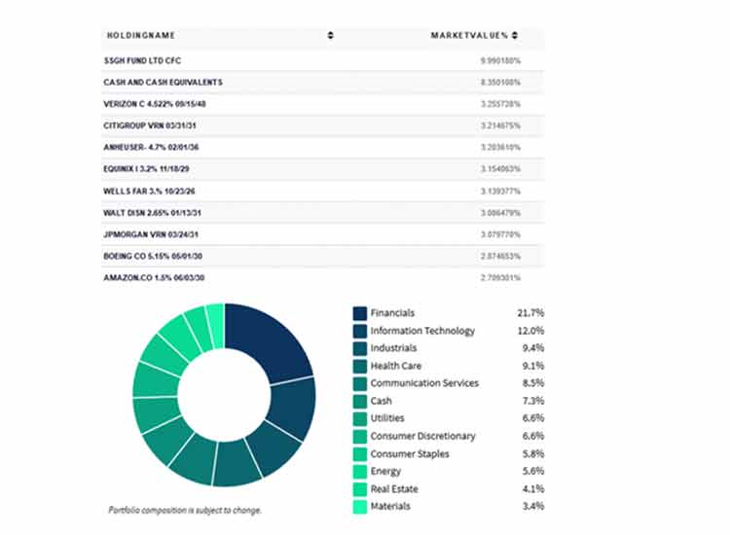Screen dimensions: 730x535
Task: Select the Real Estate legend entry
Action: point(396,488)
